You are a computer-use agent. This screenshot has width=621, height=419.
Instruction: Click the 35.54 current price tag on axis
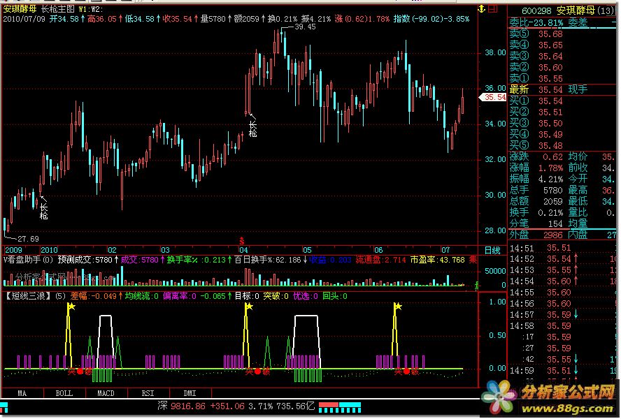pos(493,98)
